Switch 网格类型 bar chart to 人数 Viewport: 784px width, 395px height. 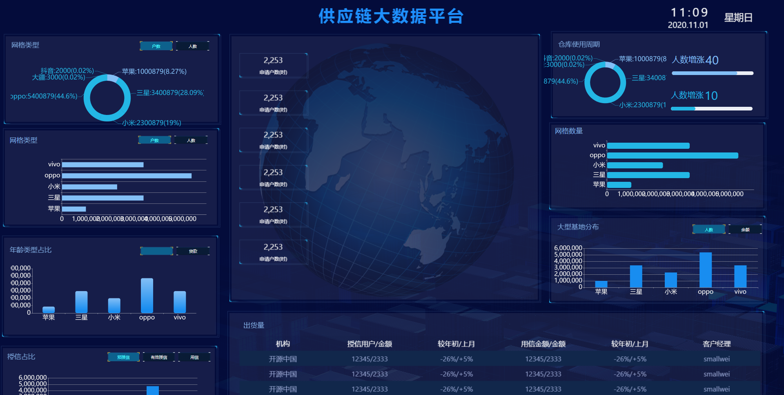191,140
